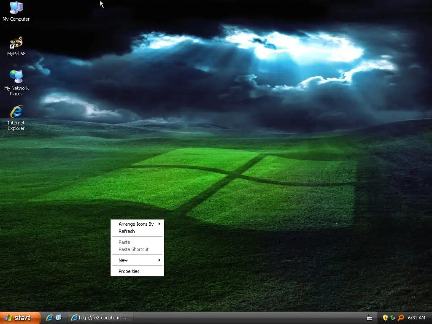The height and width of the screenshot is (324, 432).
Task: Open the yellow security shield tray icon
Action: tap(385, 318)
